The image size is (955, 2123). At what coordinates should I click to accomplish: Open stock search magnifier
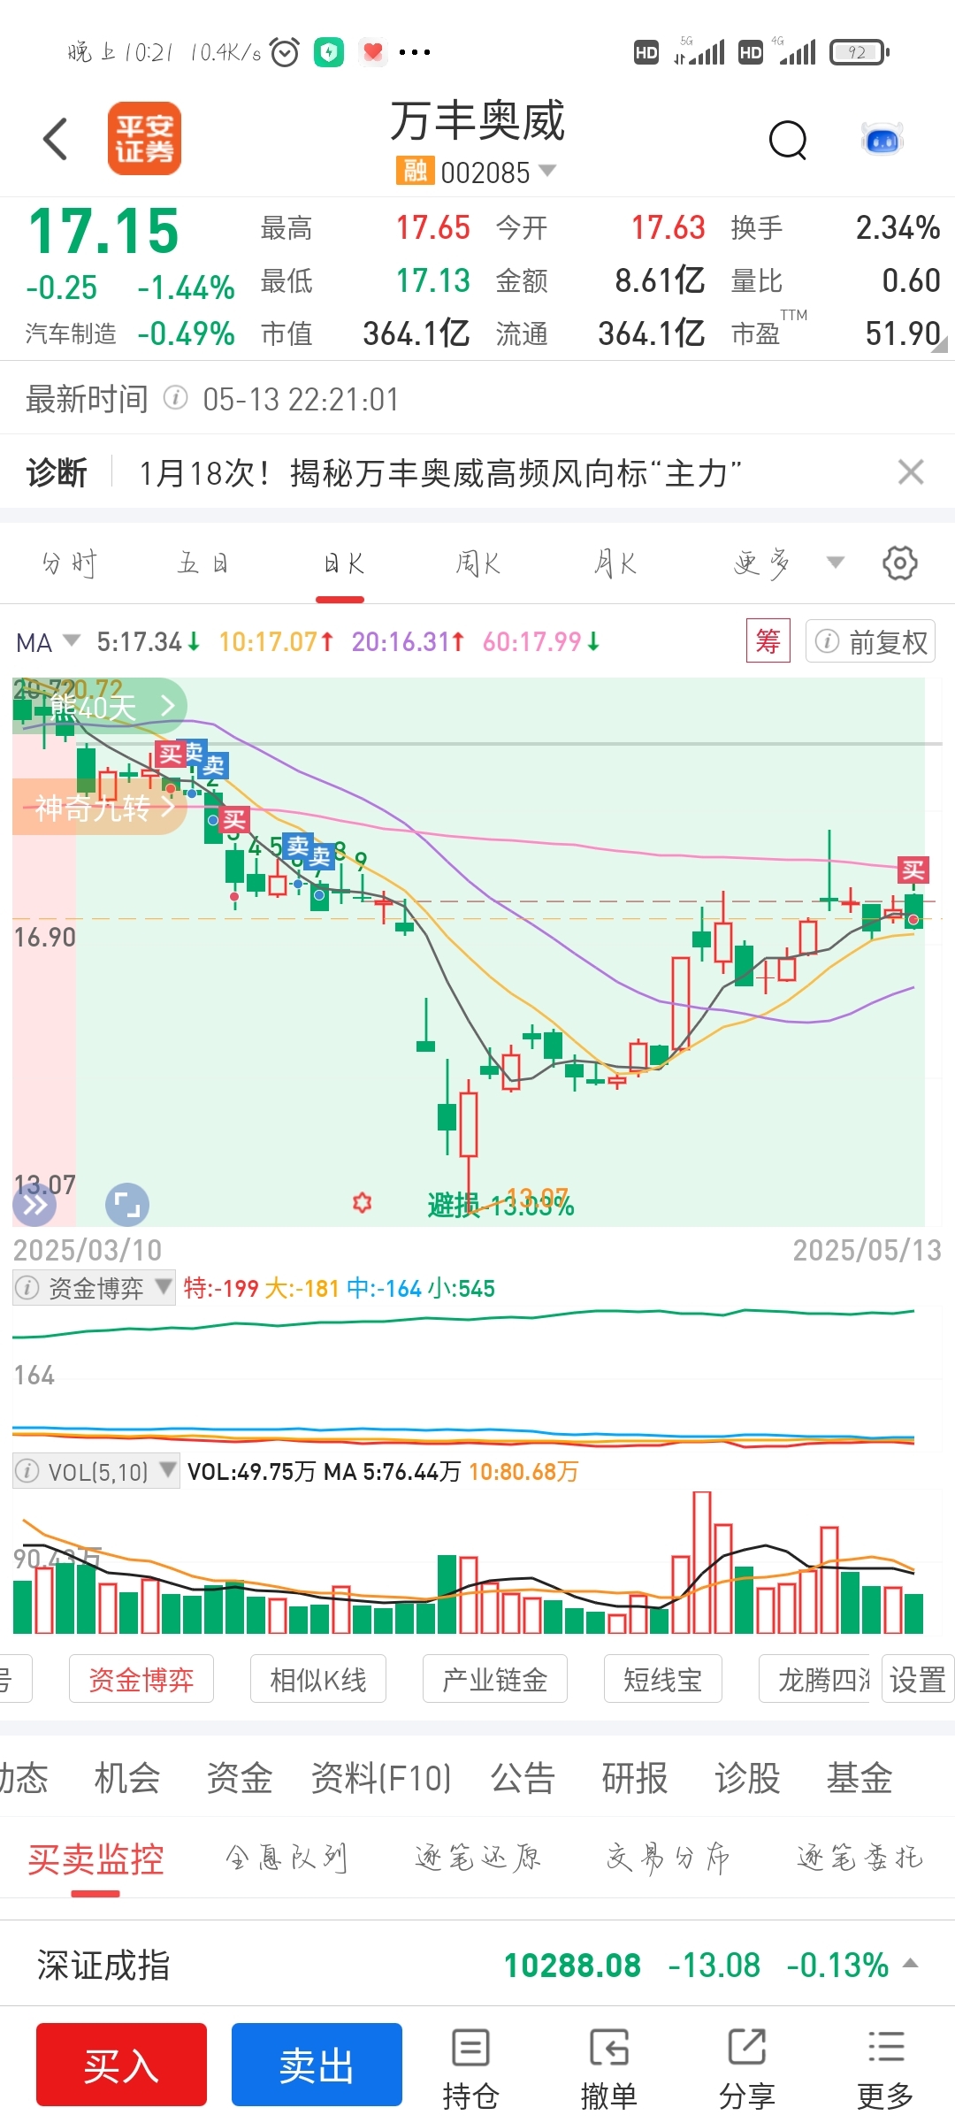(788, 140)
